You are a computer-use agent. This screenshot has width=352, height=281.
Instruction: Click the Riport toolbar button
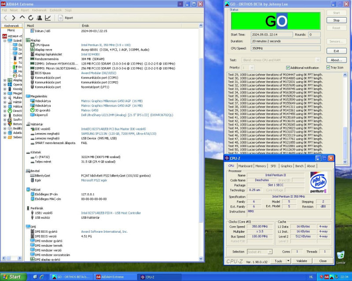pos(66,18)
